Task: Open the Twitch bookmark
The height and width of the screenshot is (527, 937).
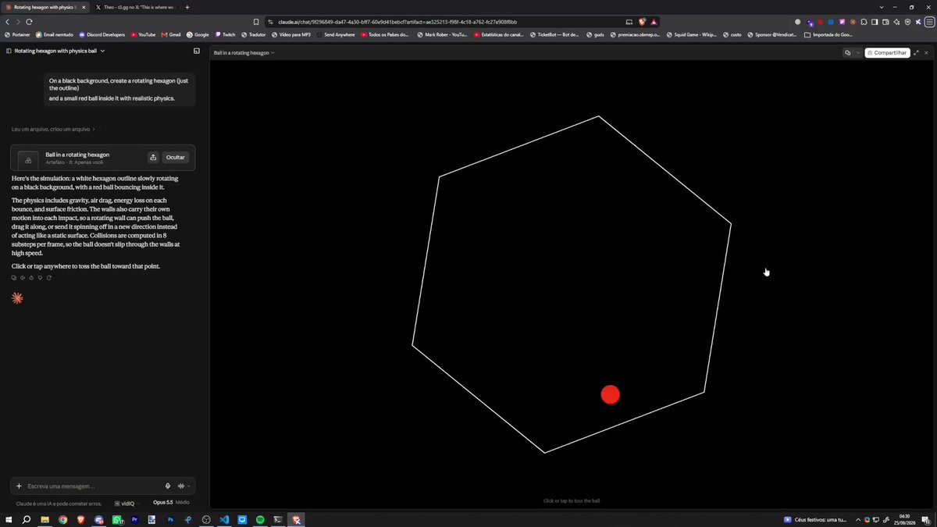Action: (225, 34)
